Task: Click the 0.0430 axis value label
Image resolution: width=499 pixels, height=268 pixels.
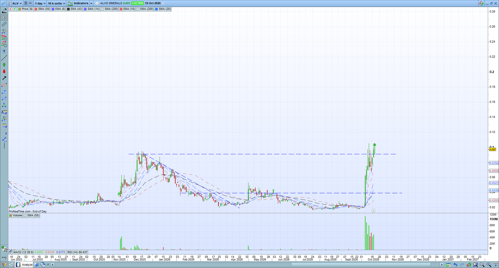Action: click(x=493, y=190)
